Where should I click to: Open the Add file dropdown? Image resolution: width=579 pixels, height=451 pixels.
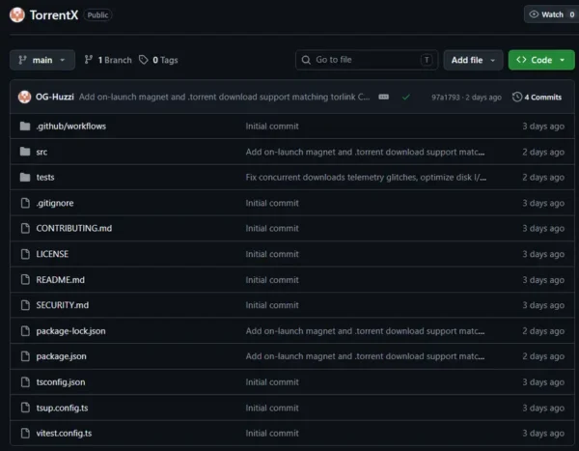473,60
